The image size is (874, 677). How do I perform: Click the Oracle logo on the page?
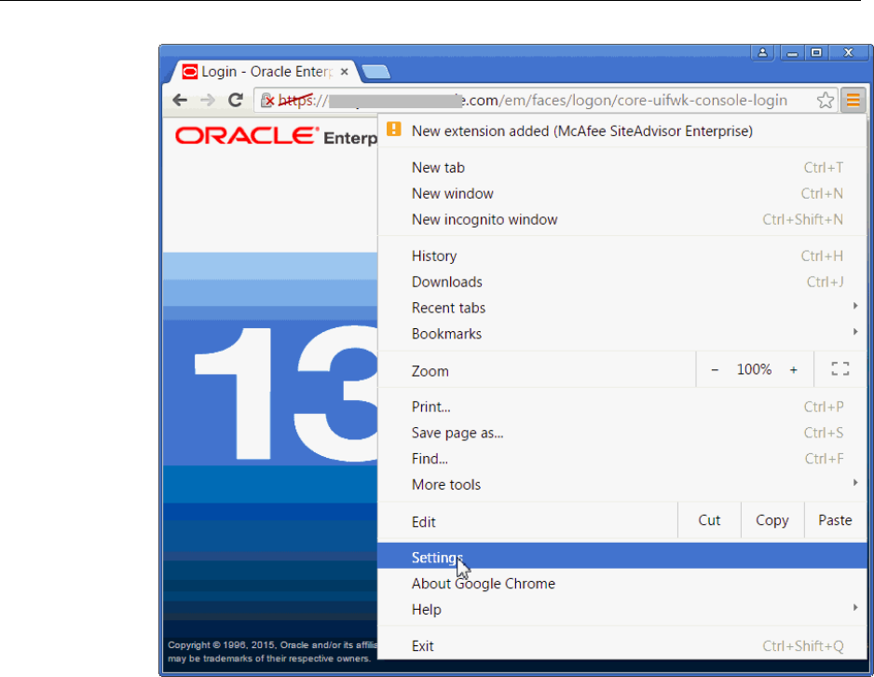pyautogui.click(x=247, y=135)
